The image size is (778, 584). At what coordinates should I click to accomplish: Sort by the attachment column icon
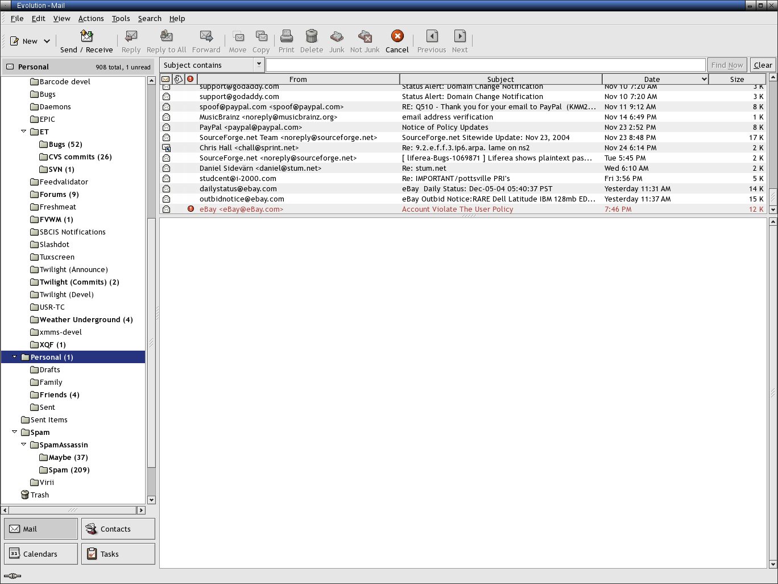[178, 79]
